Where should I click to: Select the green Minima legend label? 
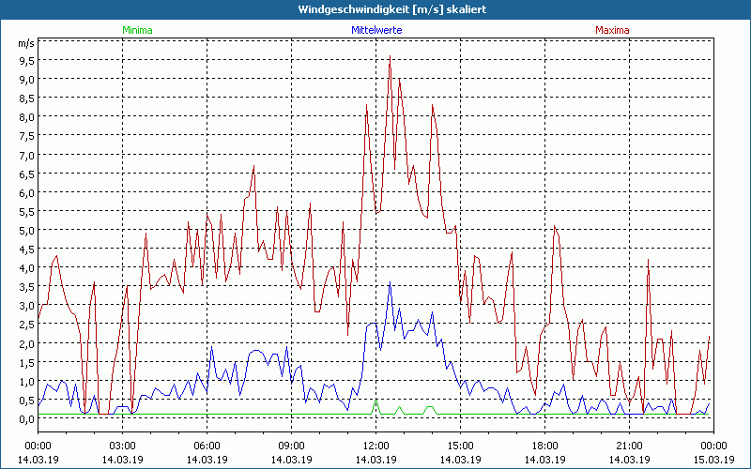(x=136, y=30)
